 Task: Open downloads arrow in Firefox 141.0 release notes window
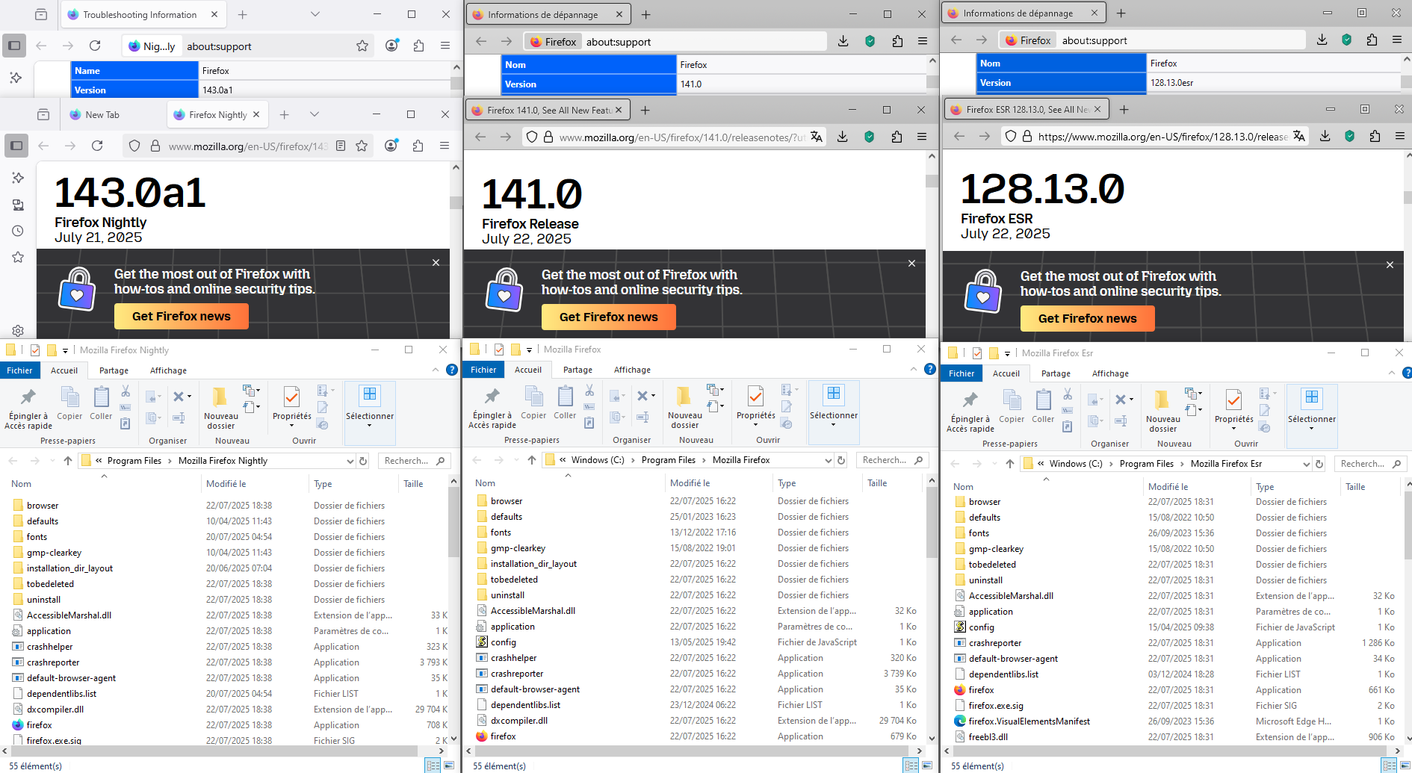(843, 137)
